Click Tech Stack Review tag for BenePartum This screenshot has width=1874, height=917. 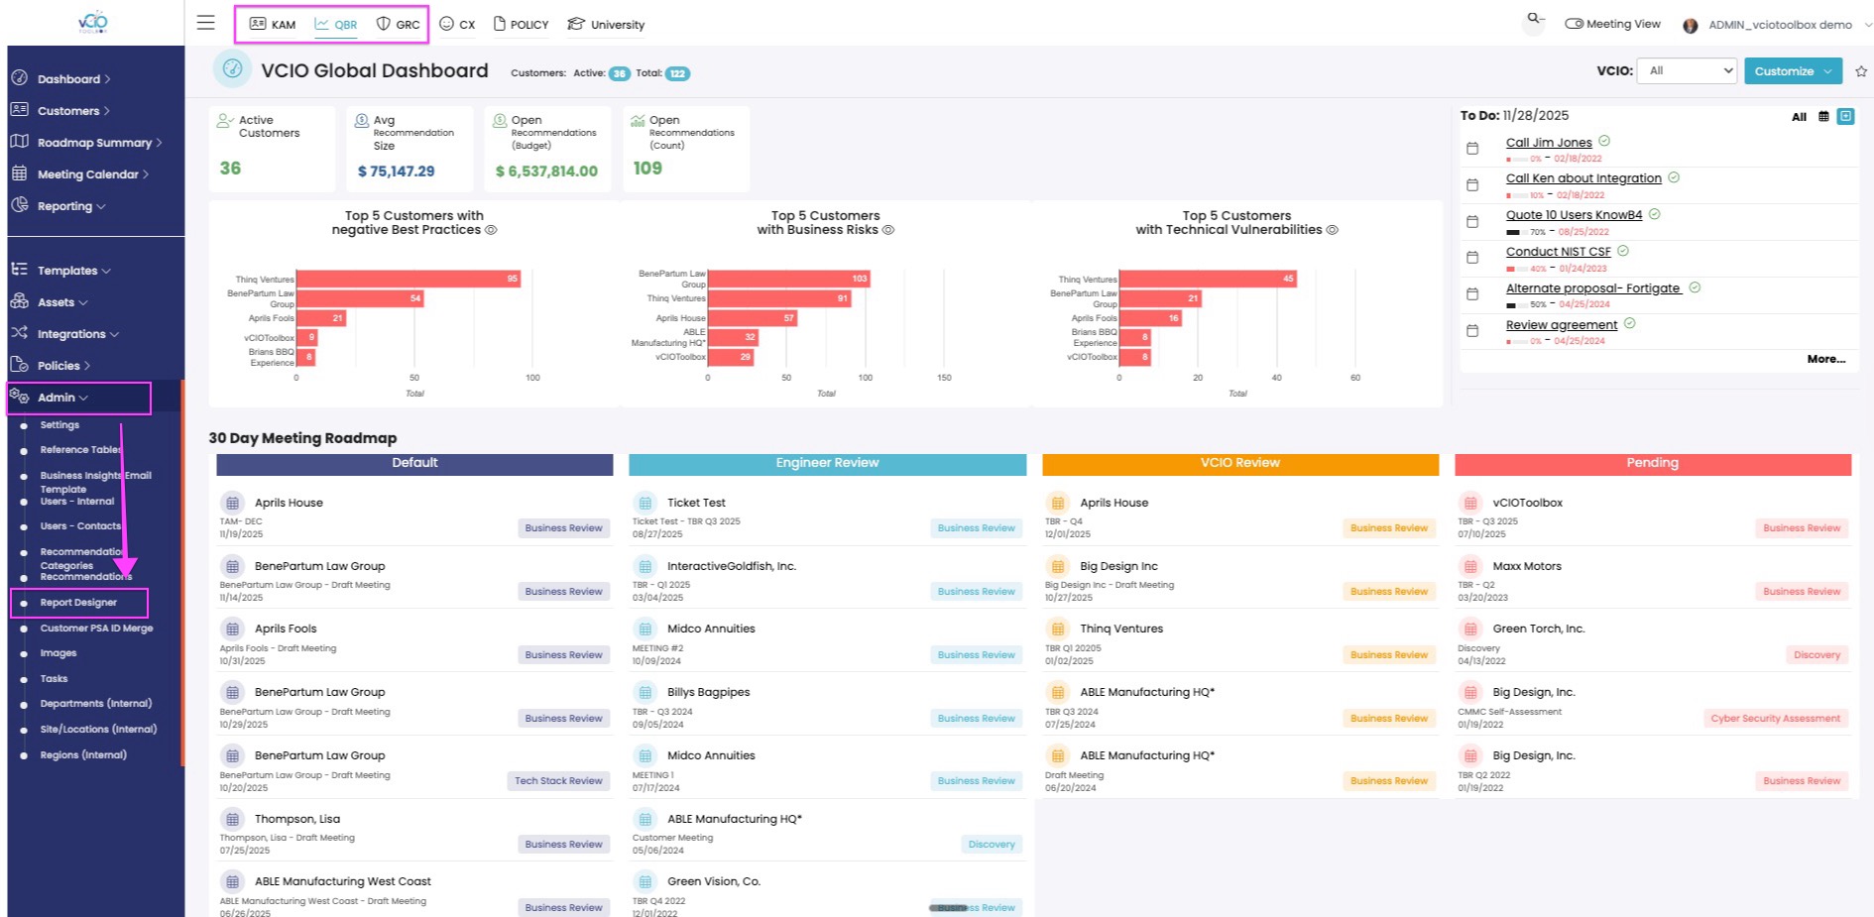click(558, 781)
